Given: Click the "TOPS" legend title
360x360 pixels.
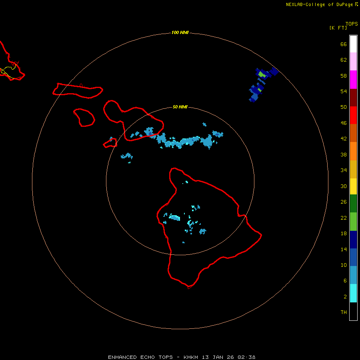Looking at the screenshot, I should pos(352,24).
